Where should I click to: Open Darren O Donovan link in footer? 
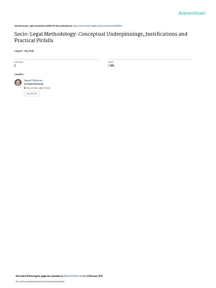pos(73,276)
